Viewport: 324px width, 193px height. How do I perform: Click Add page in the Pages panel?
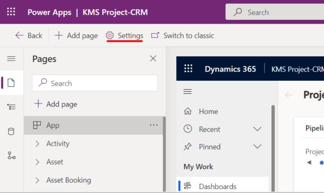pyautogui.click(x=55, y=104)
